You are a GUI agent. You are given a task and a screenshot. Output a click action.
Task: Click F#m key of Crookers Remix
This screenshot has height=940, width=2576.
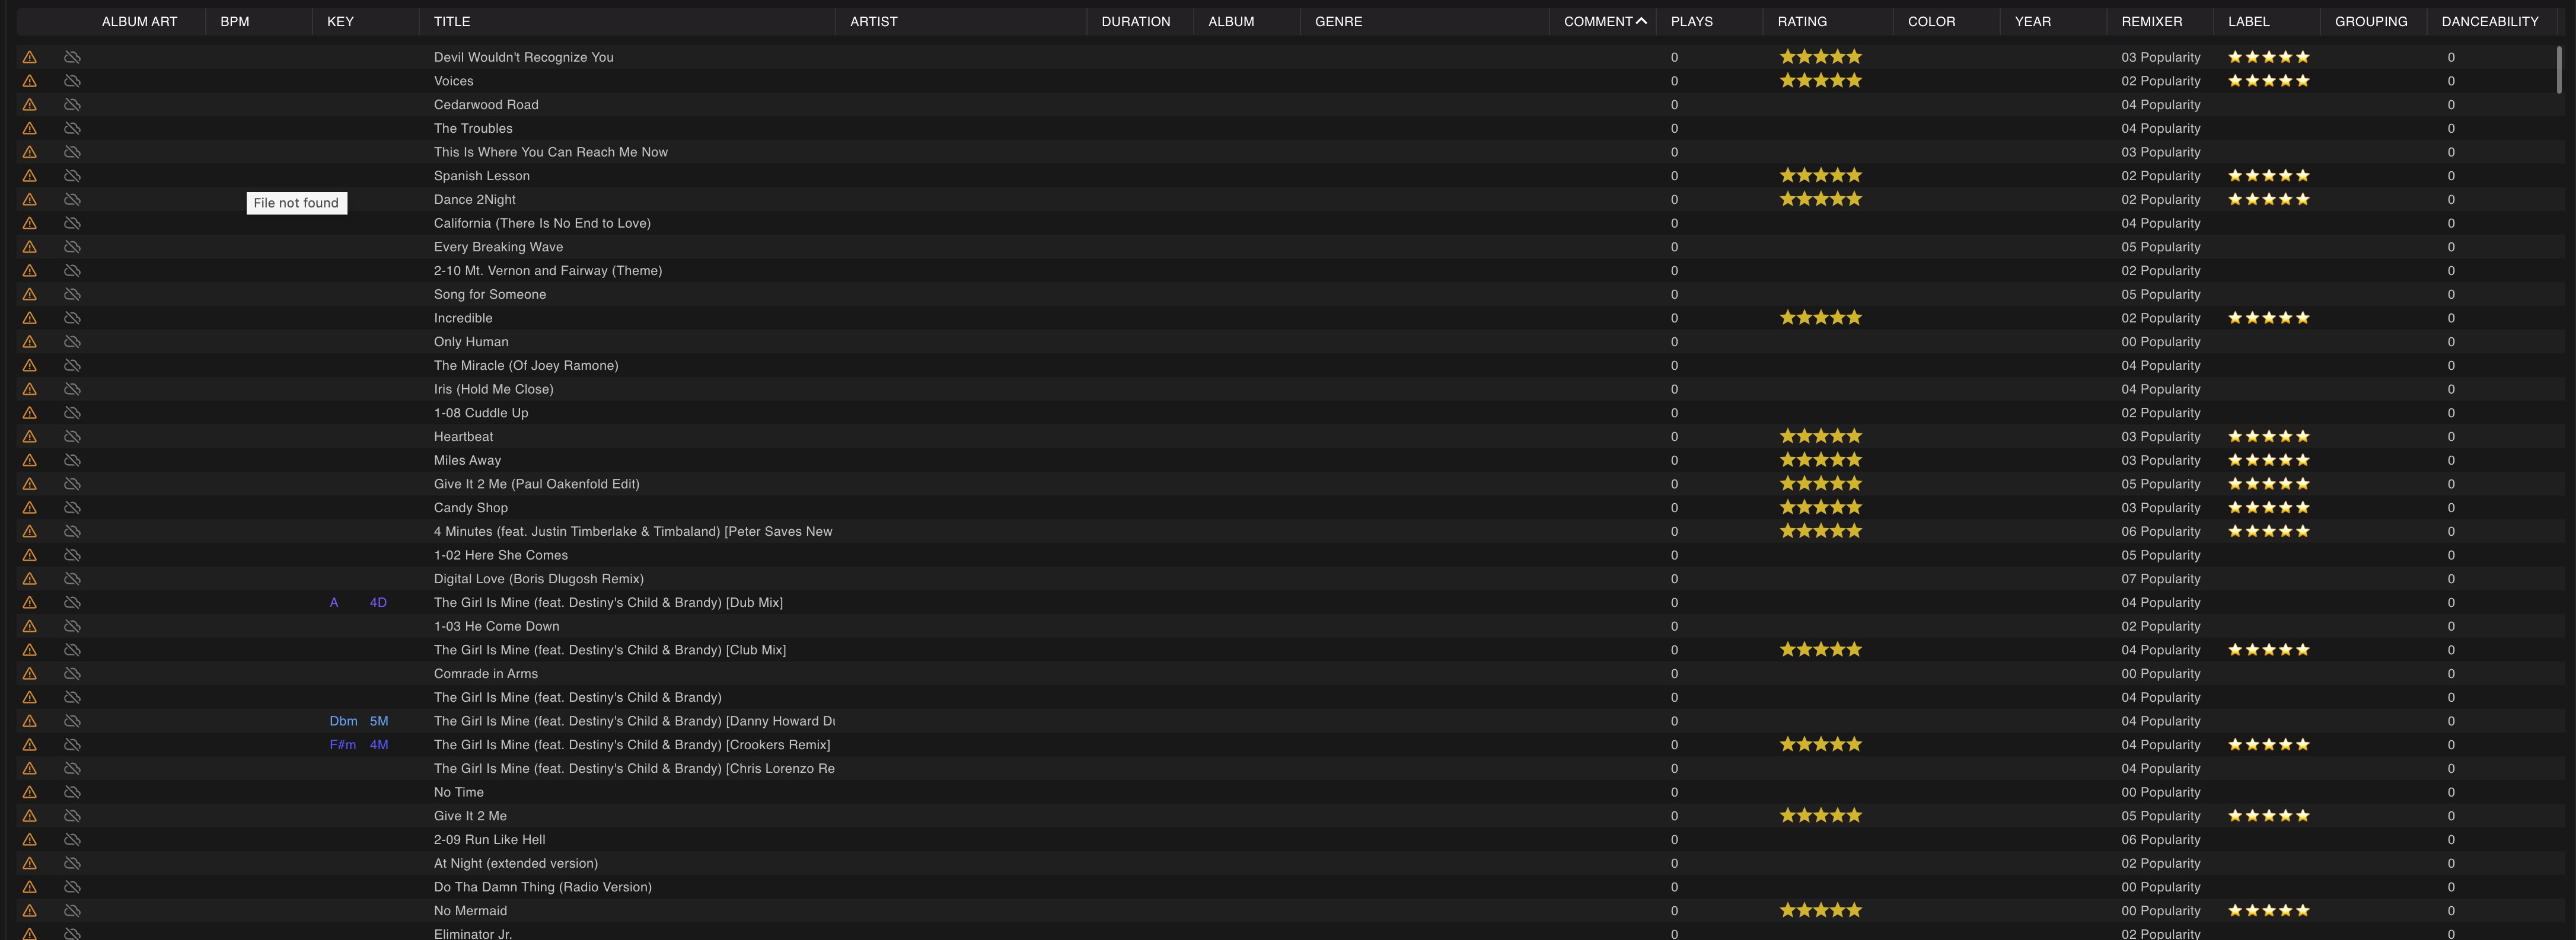(x=343, y=745)
